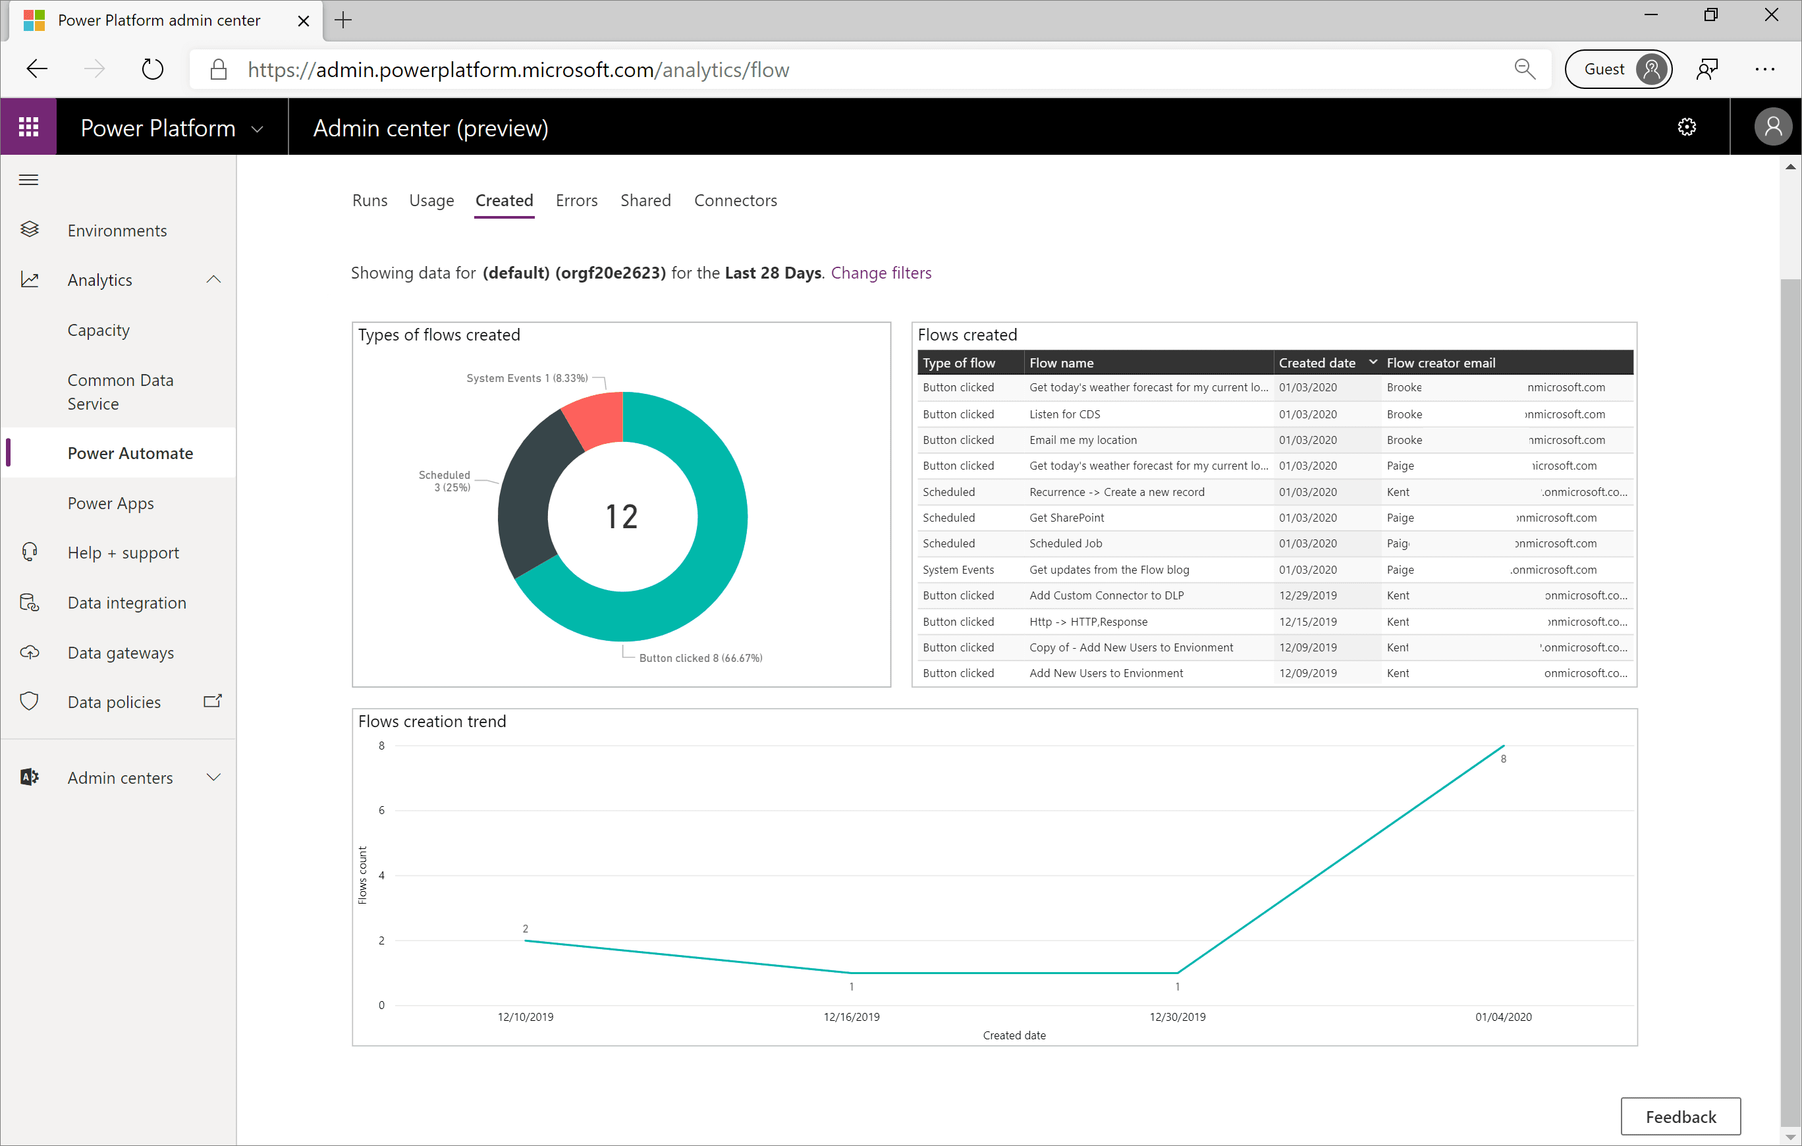Switch to the Errors tab
Screen dimensions: 1802x1146
click(576, 201)
